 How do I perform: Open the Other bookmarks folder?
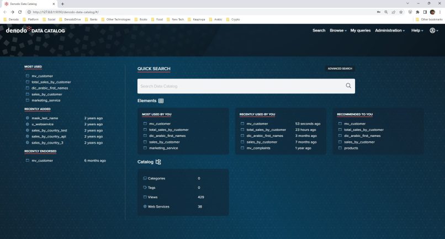click(x=429, y=19)
